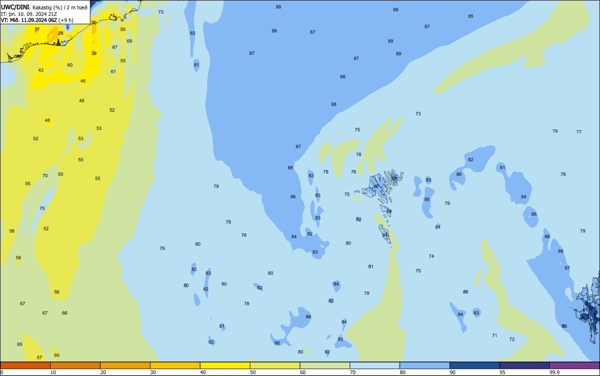Viewport: 600px width, 376px height.
Task: Select the IT: þri. 10. 09. 2024 21Z line
Action: [x=30, y=14]
